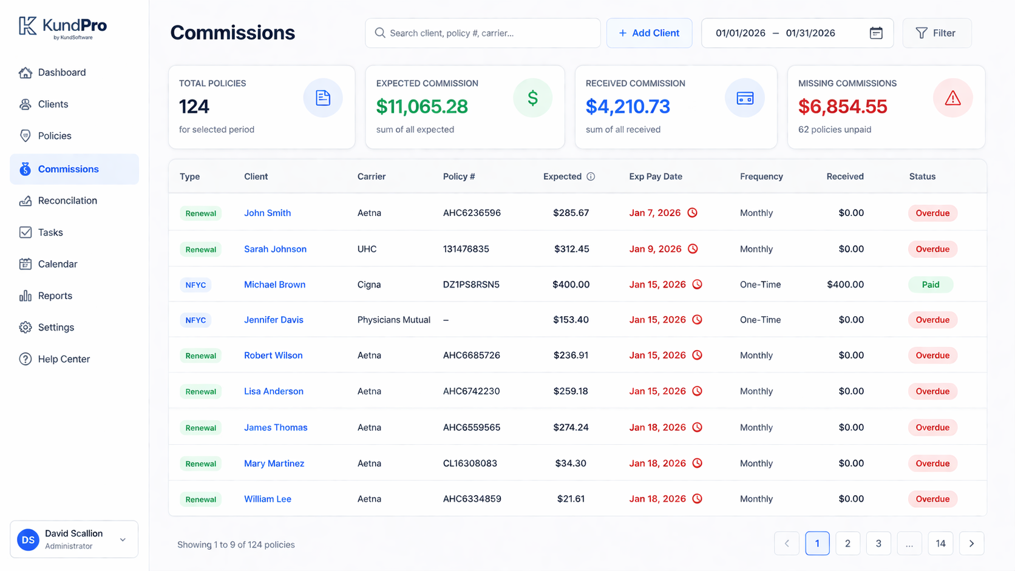The height and width of the screenshot is (571, 1015).
Task: Focus the client search field
Action: (483, 33)
